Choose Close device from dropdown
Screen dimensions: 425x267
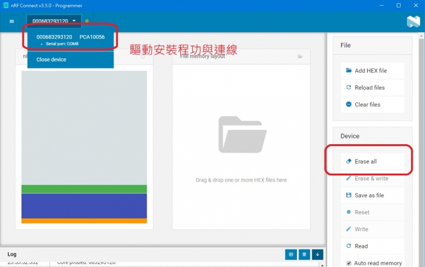[x=52, y=59]
